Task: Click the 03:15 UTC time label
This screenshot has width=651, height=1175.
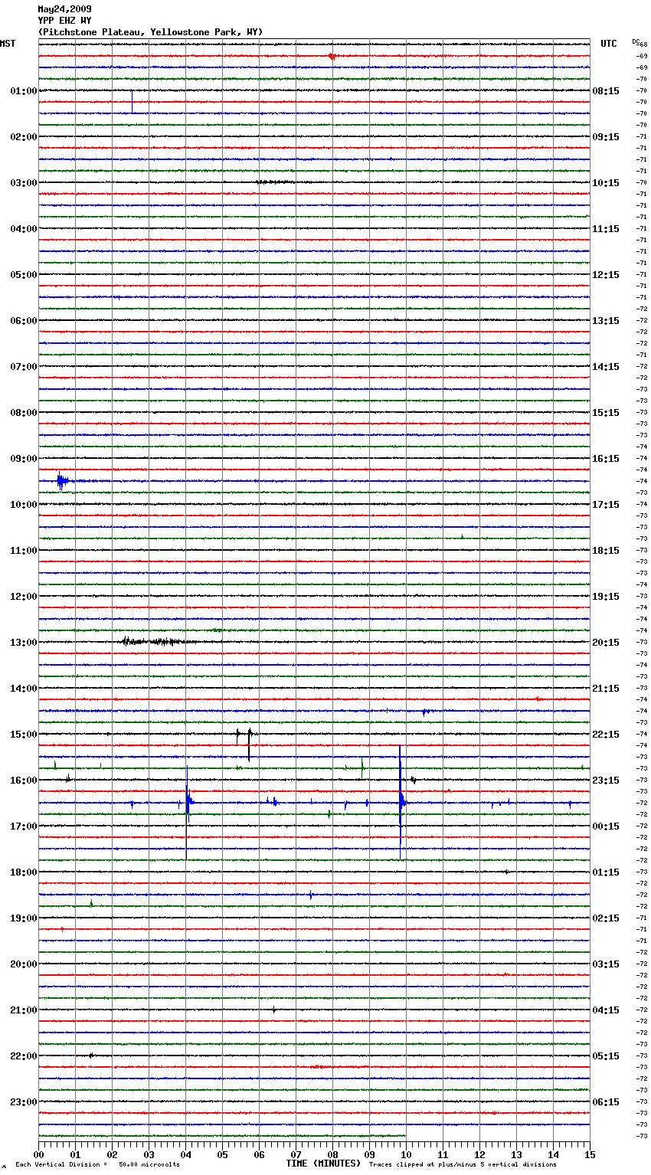Action: point(606,964)
